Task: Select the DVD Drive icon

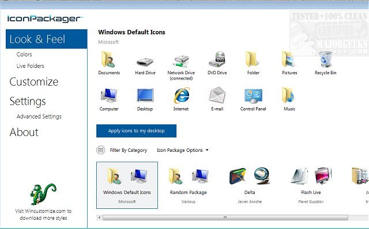Action: point(217,59)
